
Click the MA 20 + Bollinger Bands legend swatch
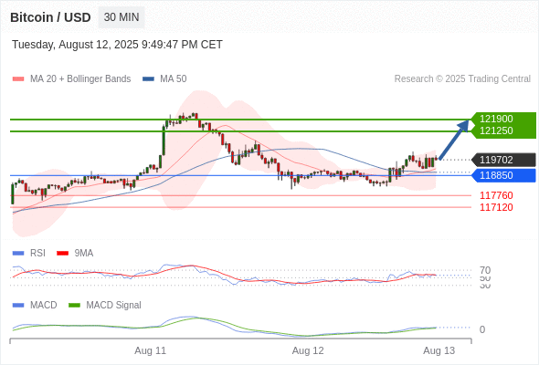click(x=18, y=79)
